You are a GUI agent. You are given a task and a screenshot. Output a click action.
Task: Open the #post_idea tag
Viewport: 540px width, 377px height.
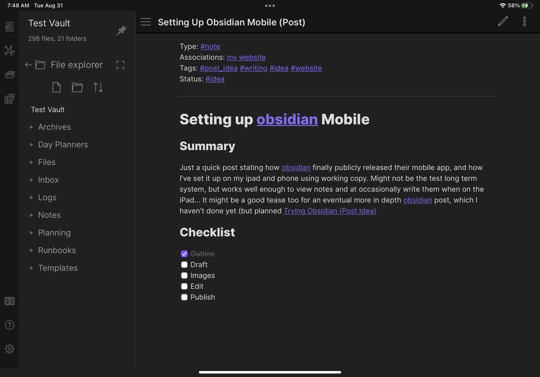pyautogui.click(x=219, y=68)
